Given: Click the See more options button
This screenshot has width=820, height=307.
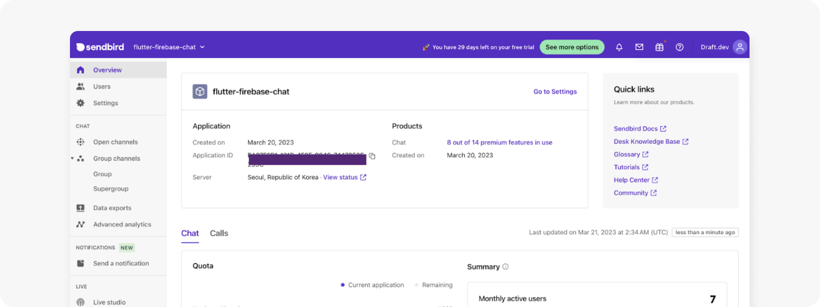Looking at the screenshot, I should tap(572, 47).
